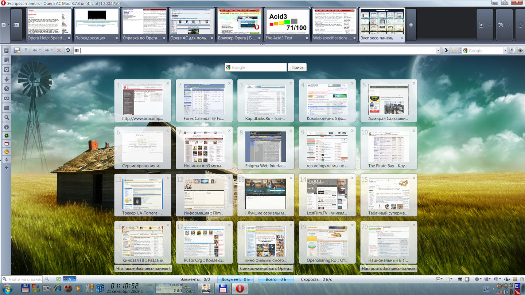Remove the Forex Calendar speed dial entry
525x295 pixels.
click(229, 83)
